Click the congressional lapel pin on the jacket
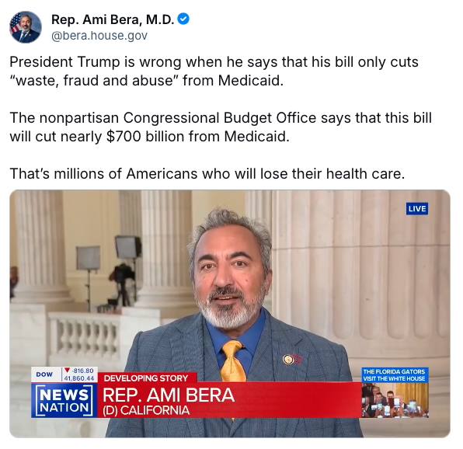 coord(288,359)
